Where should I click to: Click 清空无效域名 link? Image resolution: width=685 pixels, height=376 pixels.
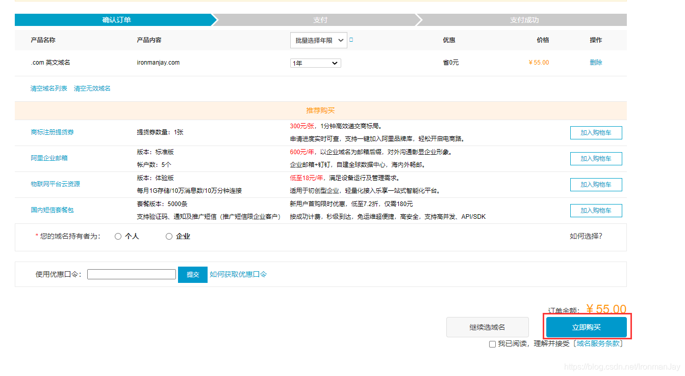[92, 89]
